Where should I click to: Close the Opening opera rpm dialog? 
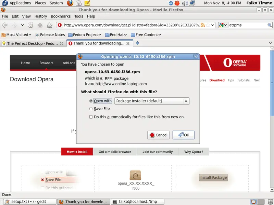pos(196,56)
